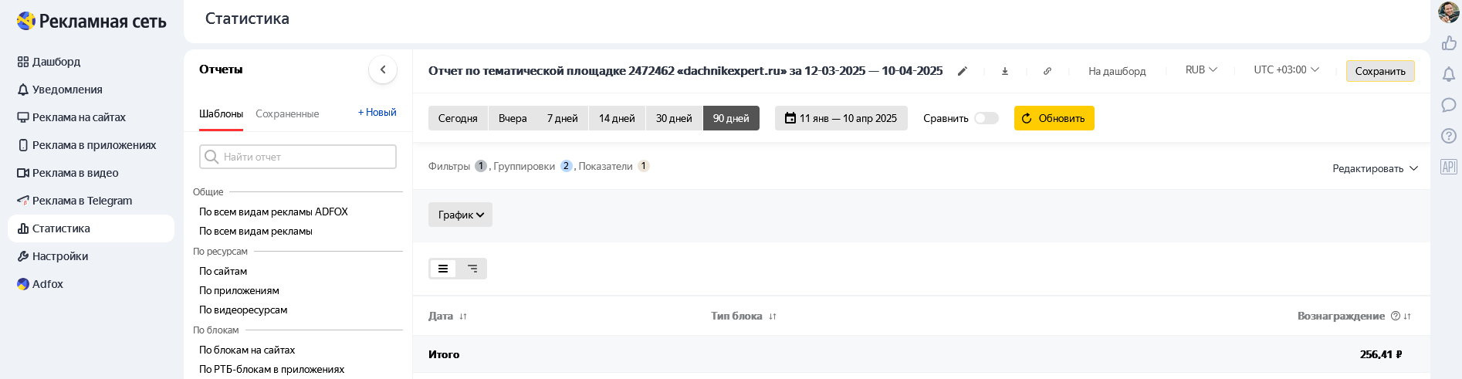Open Дашборд in the sidebar
This screenshot has height=379, width=1462.
click(49, 62)
